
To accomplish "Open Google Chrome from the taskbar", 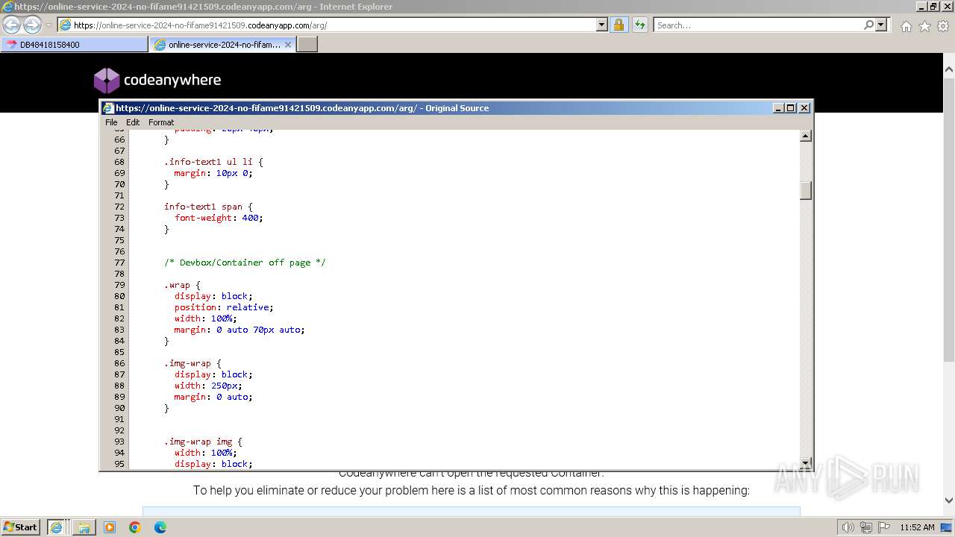I will click(x=135, y=527).
